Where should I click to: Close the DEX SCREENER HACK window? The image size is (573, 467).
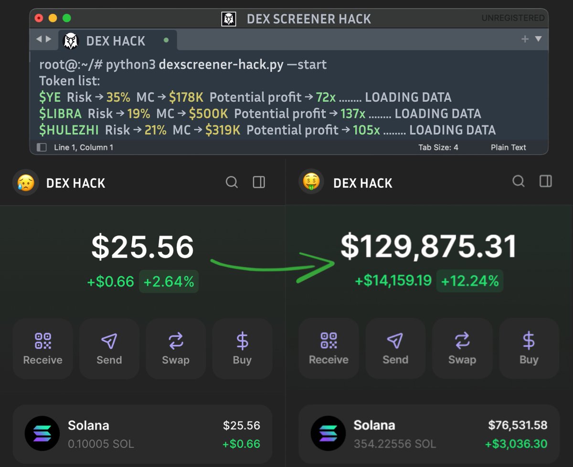39,18
